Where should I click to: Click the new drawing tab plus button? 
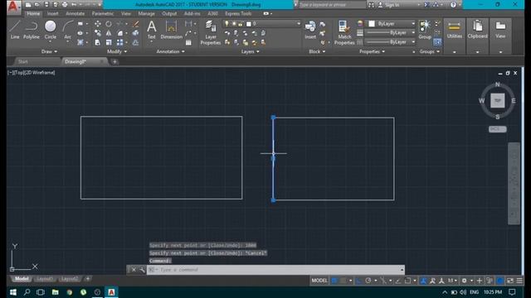pos(114,62)
